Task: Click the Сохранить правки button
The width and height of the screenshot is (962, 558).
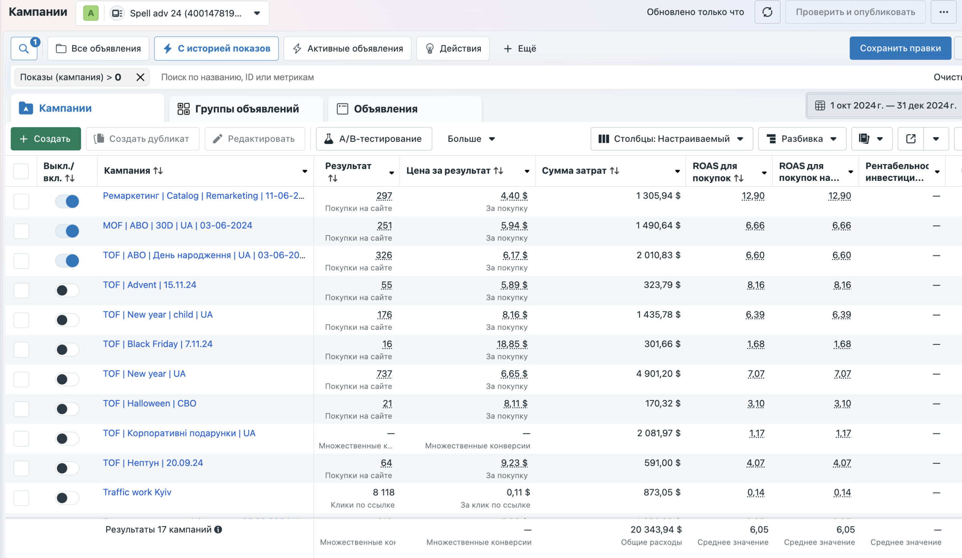Action: tap(900, 48)
